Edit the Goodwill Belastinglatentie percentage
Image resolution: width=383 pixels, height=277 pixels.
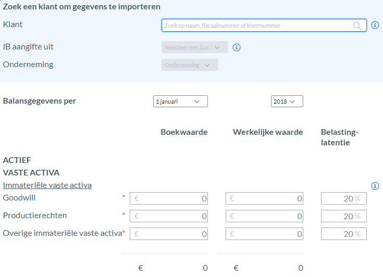[344, 198]
